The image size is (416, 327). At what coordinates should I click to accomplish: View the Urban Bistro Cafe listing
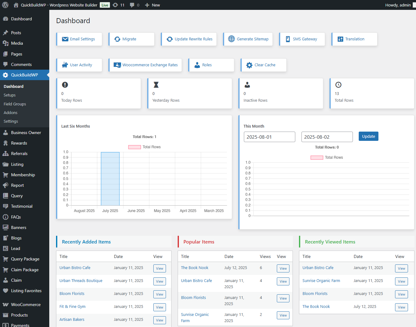75,268
